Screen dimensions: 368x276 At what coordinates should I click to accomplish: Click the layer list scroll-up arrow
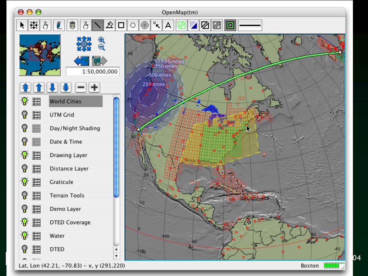click(116, 249)
